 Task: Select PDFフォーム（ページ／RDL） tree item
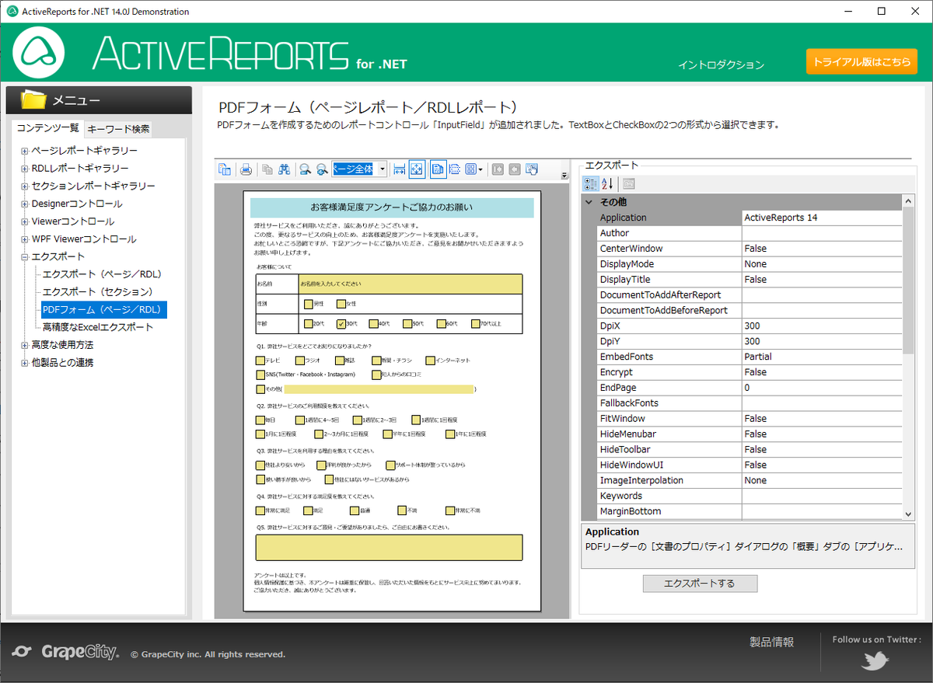[x=103, y=310]
